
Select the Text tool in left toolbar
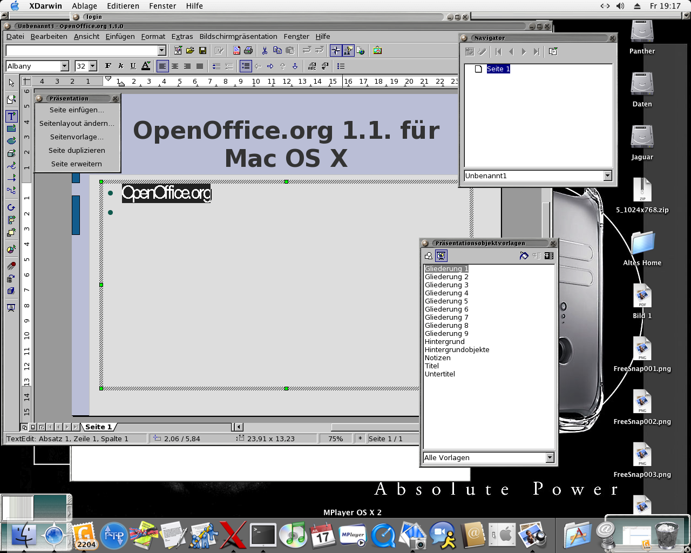(11, 116)
